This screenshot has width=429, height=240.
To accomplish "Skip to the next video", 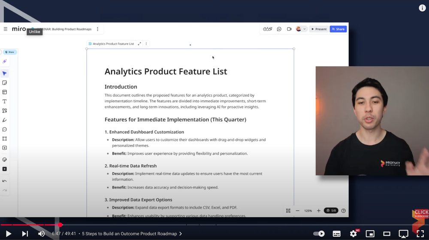I will pyautogui.click(x=25, y=234).
